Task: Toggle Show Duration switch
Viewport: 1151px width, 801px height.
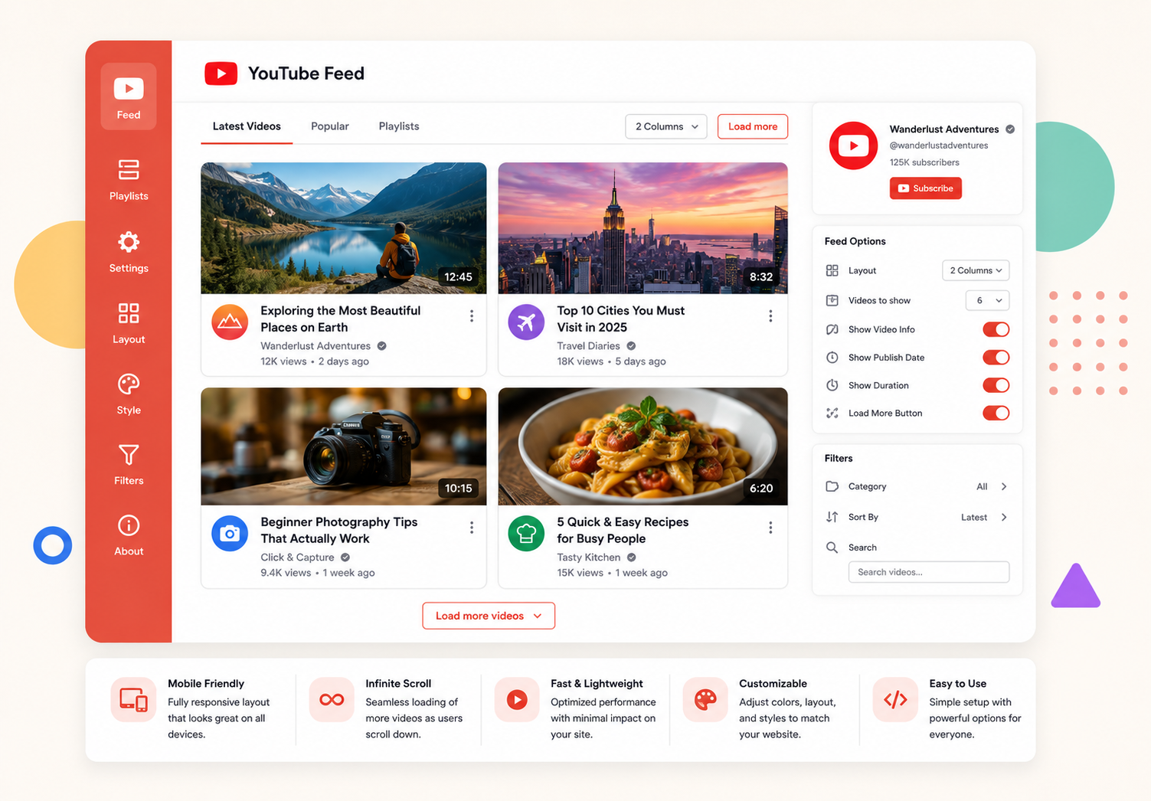Action: 996,385
